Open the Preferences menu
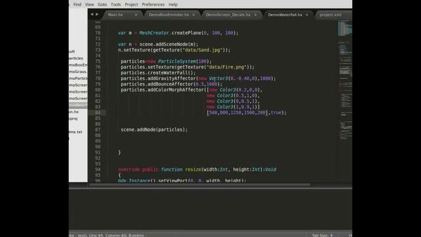The image size is (421, 237). click(x=153, y=5)
